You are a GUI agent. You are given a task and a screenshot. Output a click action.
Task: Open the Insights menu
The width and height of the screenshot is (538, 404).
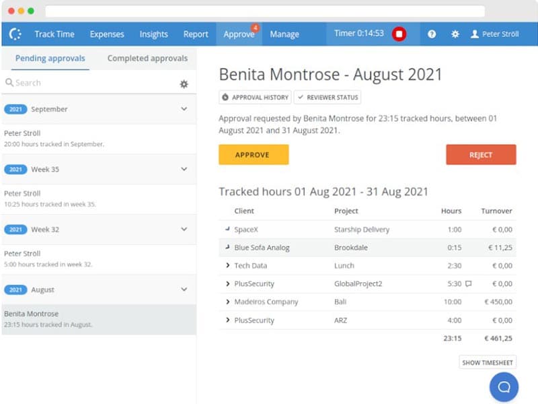[x=153, y=34]
